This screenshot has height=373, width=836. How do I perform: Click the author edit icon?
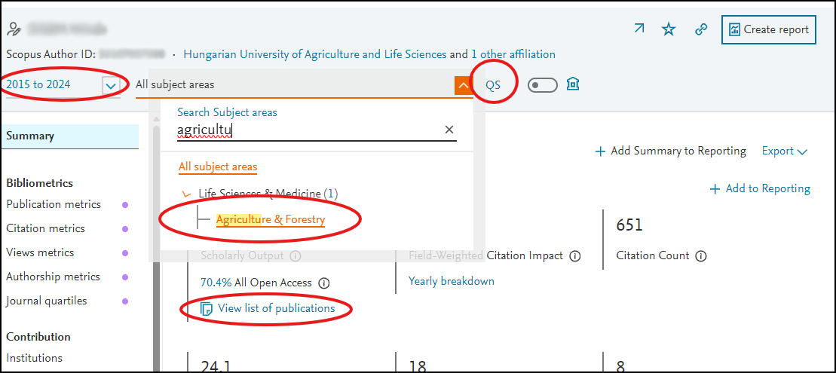(x=14, y=29)
